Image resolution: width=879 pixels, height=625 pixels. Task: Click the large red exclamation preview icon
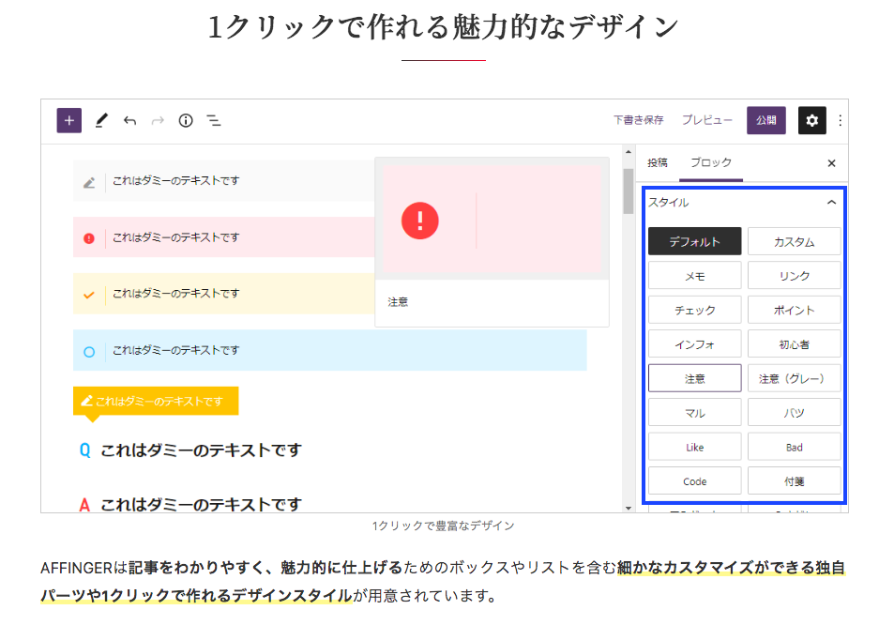click(x=420, y=221)
